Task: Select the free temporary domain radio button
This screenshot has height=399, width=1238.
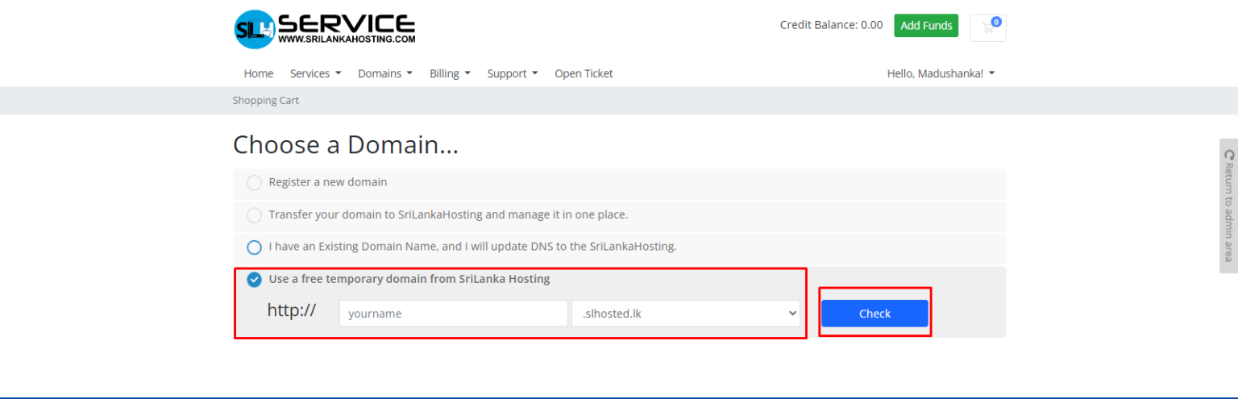Action: coord(255,280)
